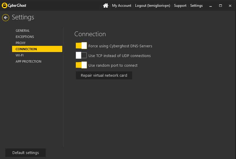Open My Account

pyautogui.click(x=122, y=6)
